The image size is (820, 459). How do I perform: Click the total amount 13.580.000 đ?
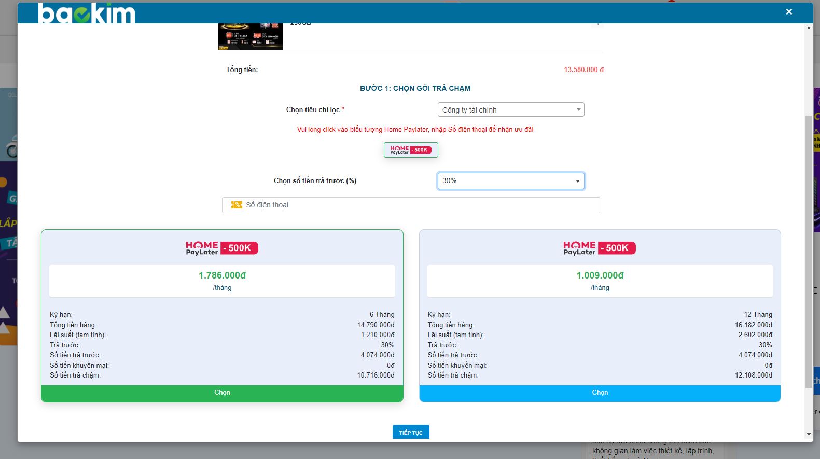pyautogui.click(x=583, y=69)
